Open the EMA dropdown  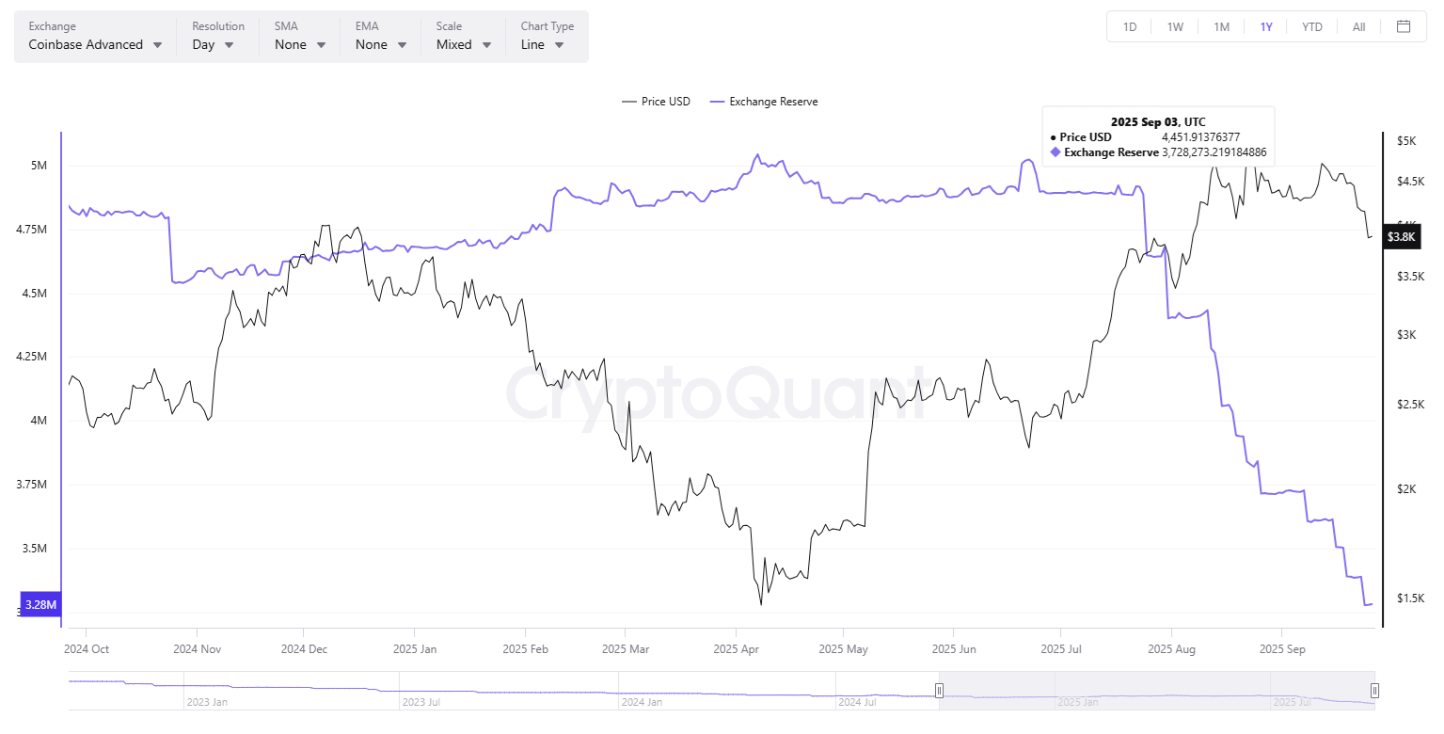tap(378, 43)
